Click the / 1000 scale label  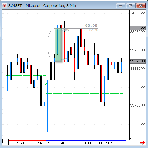tap(135, 139)
